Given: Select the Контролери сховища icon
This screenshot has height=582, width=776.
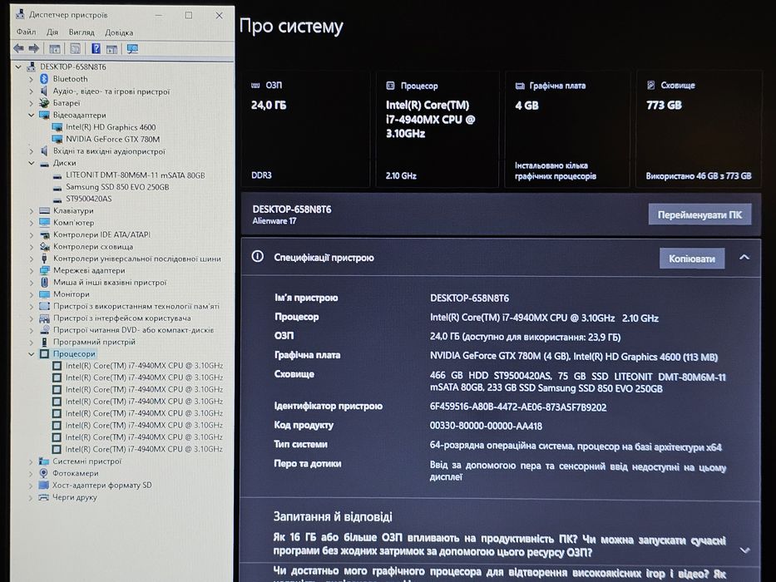Looking at the screenshot, I should pos(45,246).
